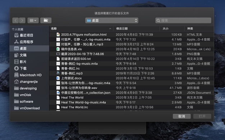The image size is (225, 140).
Task: Open the software folder in sidebar
Action: [29, 102]
